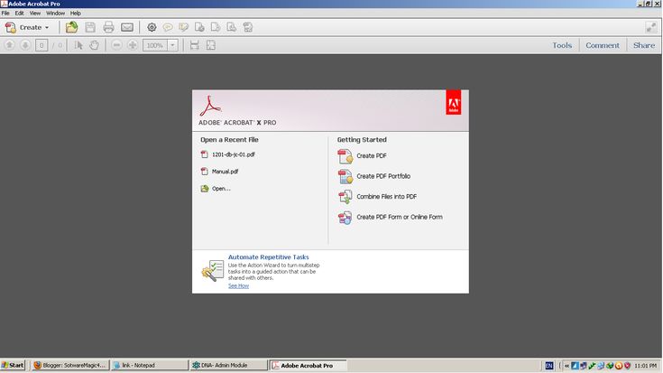Click the Windows Start button

(14, 365)
